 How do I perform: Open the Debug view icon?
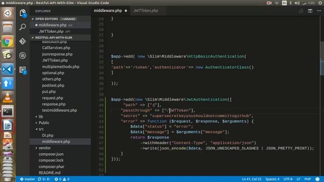[22, 55]
